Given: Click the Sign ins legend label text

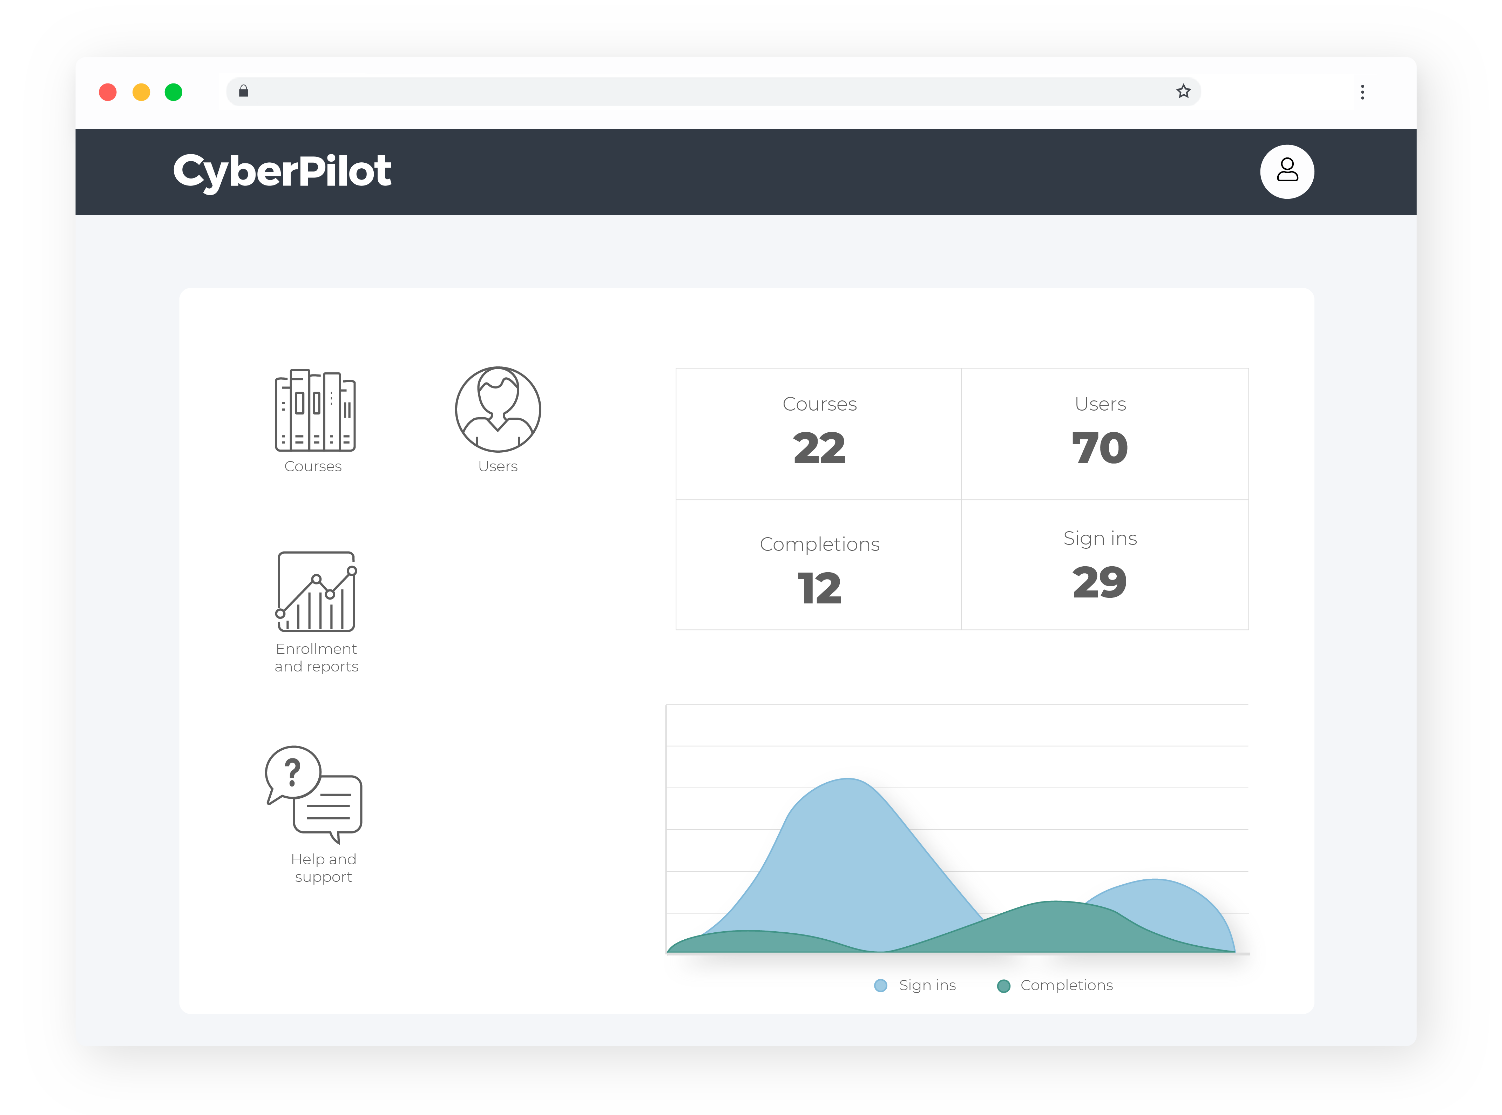Looking at the screenshot, I should pyautogui.click(x=927, y=985).
